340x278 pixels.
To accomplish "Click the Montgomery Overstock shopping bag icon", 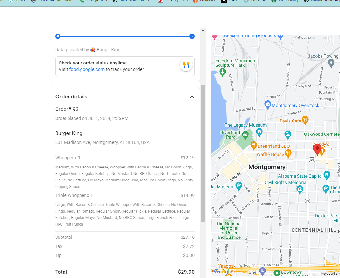I will pyautogui.click(x=268, y=104).
